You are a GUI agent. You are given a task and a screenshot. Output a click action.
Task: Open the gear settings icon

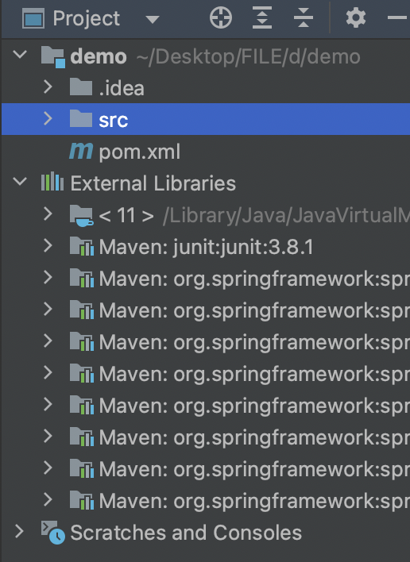(355, 18)
